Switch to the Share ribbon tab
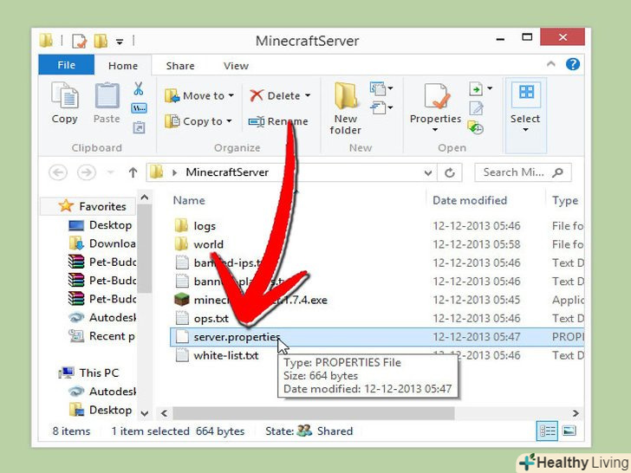Viewport: 631px width, 473px height. coord(180,66)
